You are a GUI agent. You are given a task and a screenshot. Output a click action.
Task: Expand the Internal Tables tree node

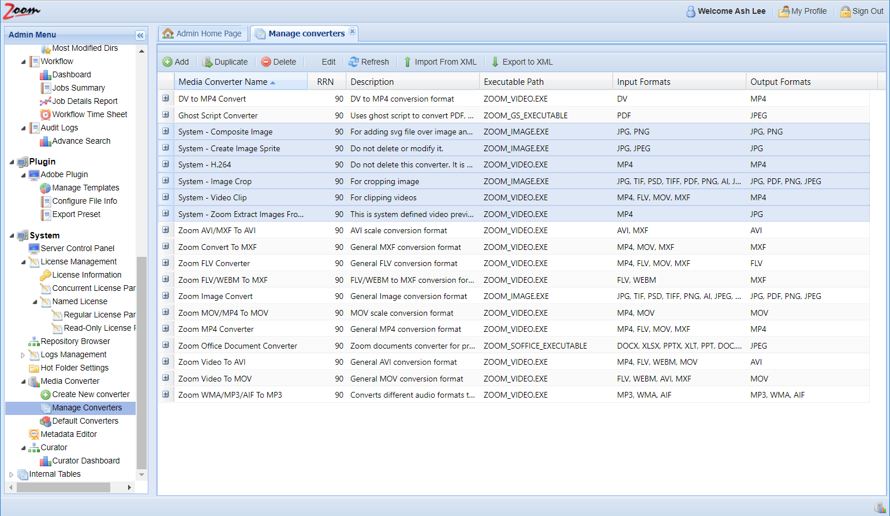click(x=12, y=474)
